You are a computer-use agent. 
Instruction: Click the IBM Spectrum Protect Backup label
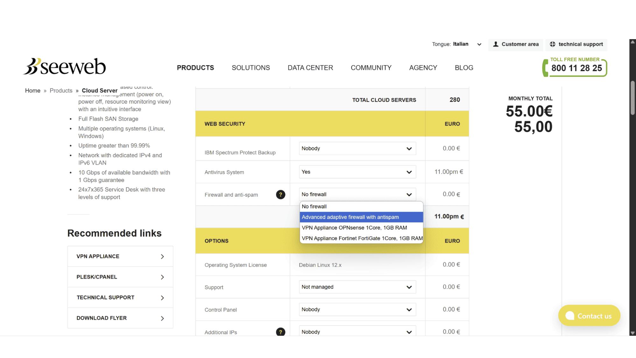240,153
